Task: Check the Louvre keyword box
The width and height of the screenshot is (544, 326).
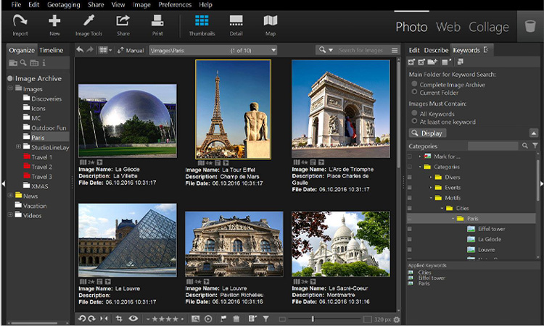Action: [410, 250]
